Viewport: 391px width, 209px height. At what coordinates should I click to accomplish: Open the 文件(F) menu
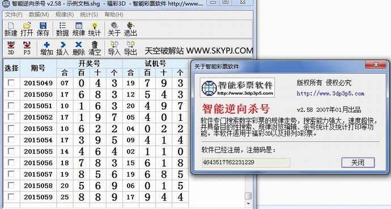pos(14,15)
